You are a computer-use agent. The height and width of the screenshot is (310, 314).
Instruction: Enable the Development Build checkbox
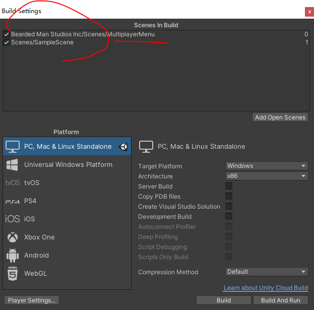pyautogui.click(x=229, y=216)
